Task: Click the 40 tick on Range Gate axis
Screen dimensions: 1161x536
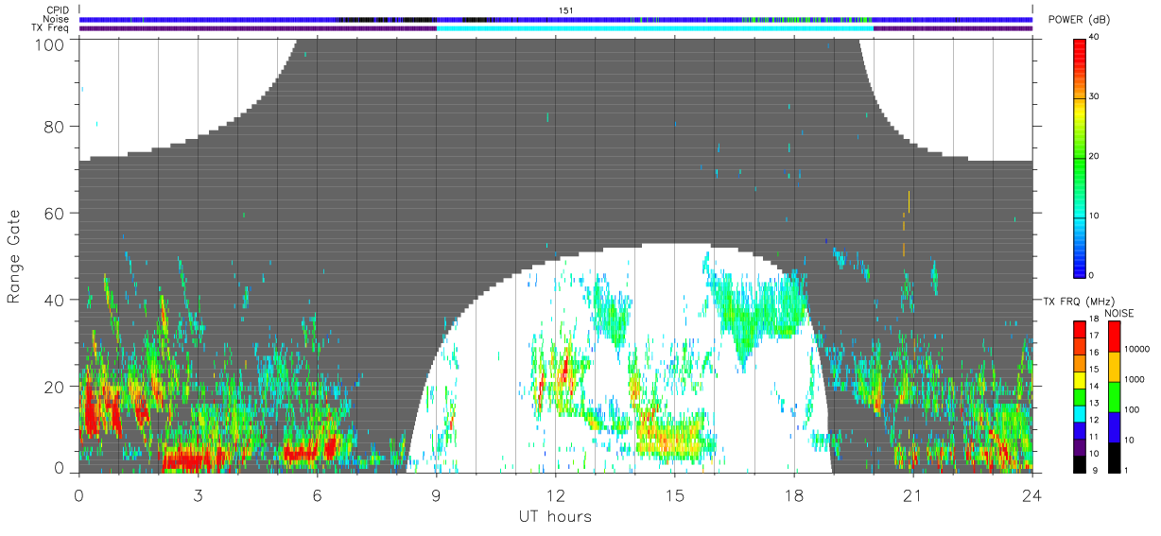Action: tap(55, 300)
